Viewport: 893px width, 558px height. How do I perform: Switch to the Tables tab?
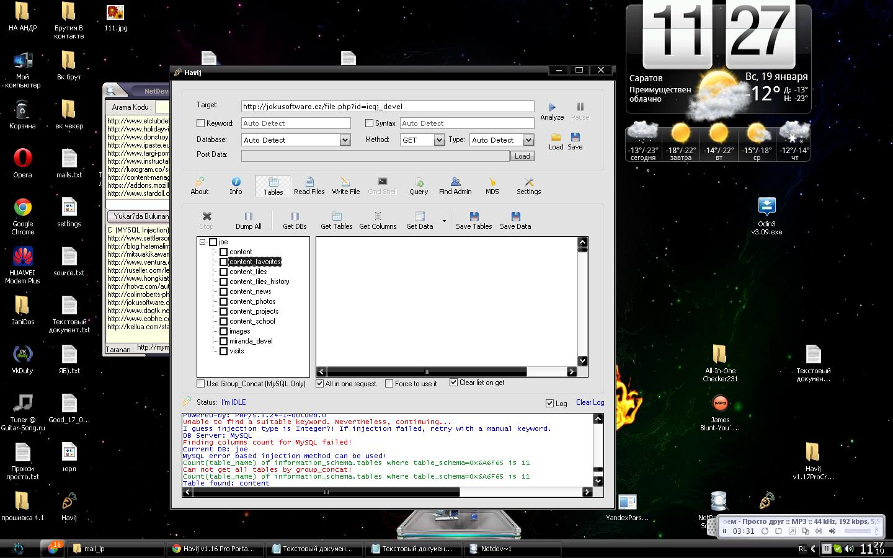click(x=273, y=185)
